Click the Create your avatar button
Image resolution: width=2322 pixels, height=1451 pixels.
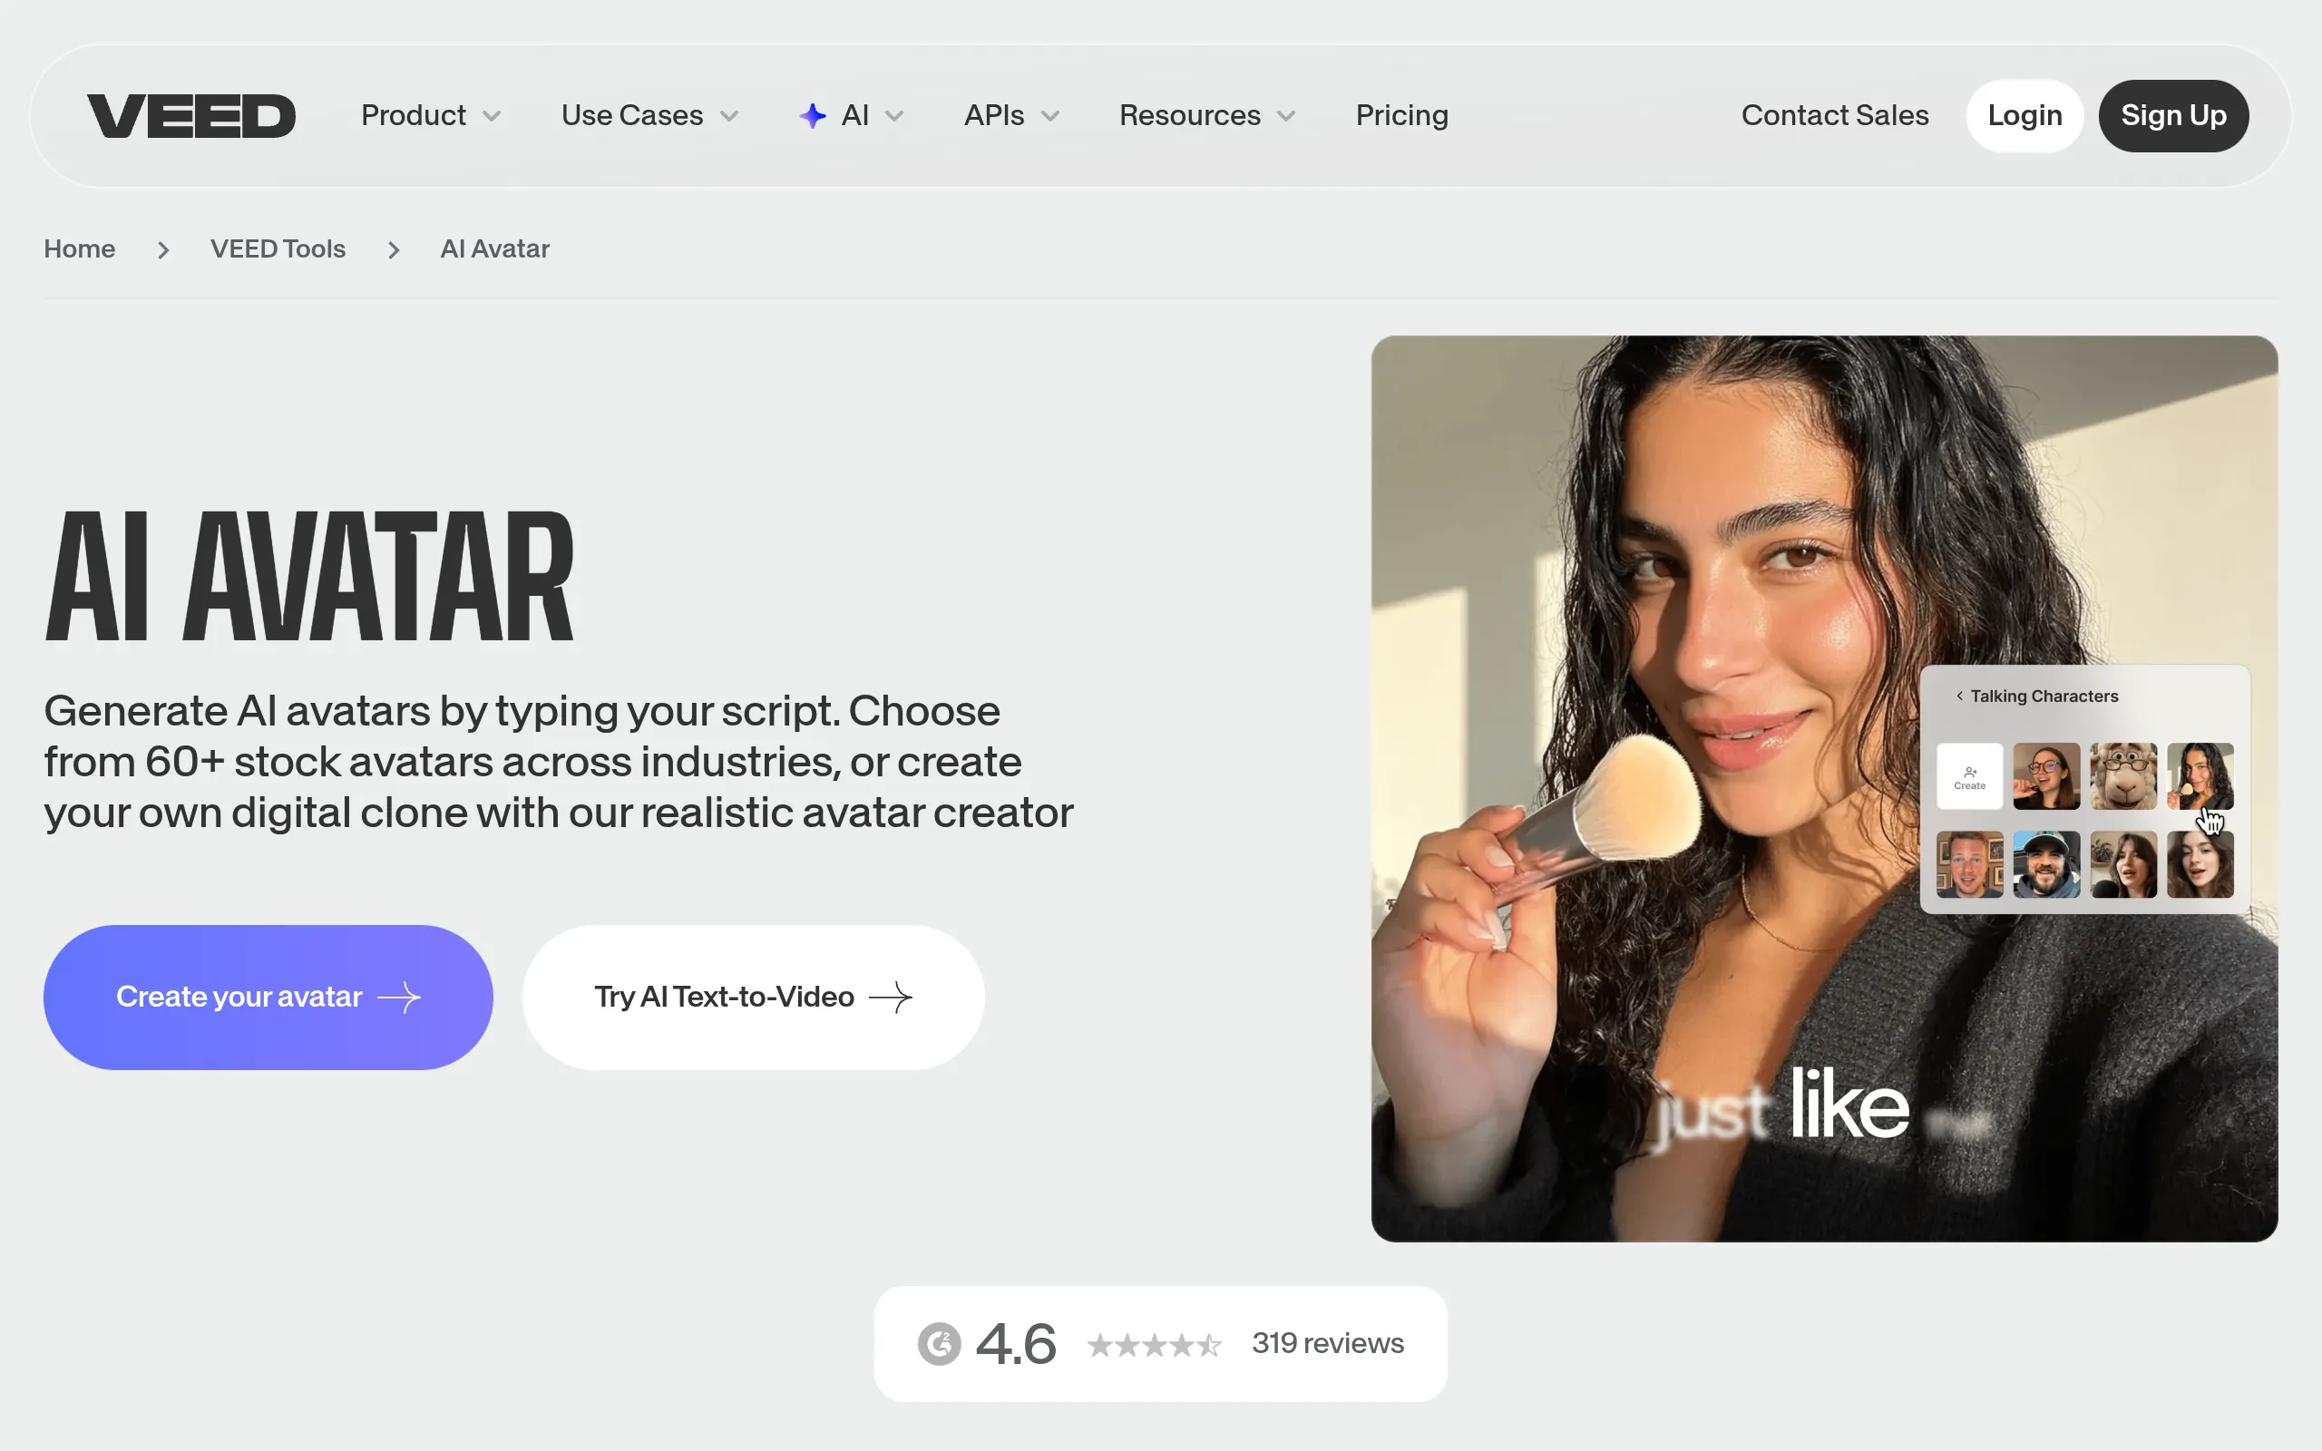[268, 997]
